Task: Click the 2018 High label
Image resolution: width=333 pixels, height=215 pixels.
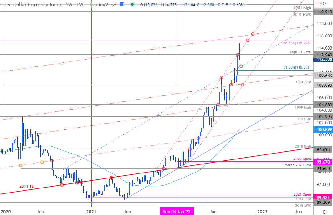Action: tap(303, 146)
